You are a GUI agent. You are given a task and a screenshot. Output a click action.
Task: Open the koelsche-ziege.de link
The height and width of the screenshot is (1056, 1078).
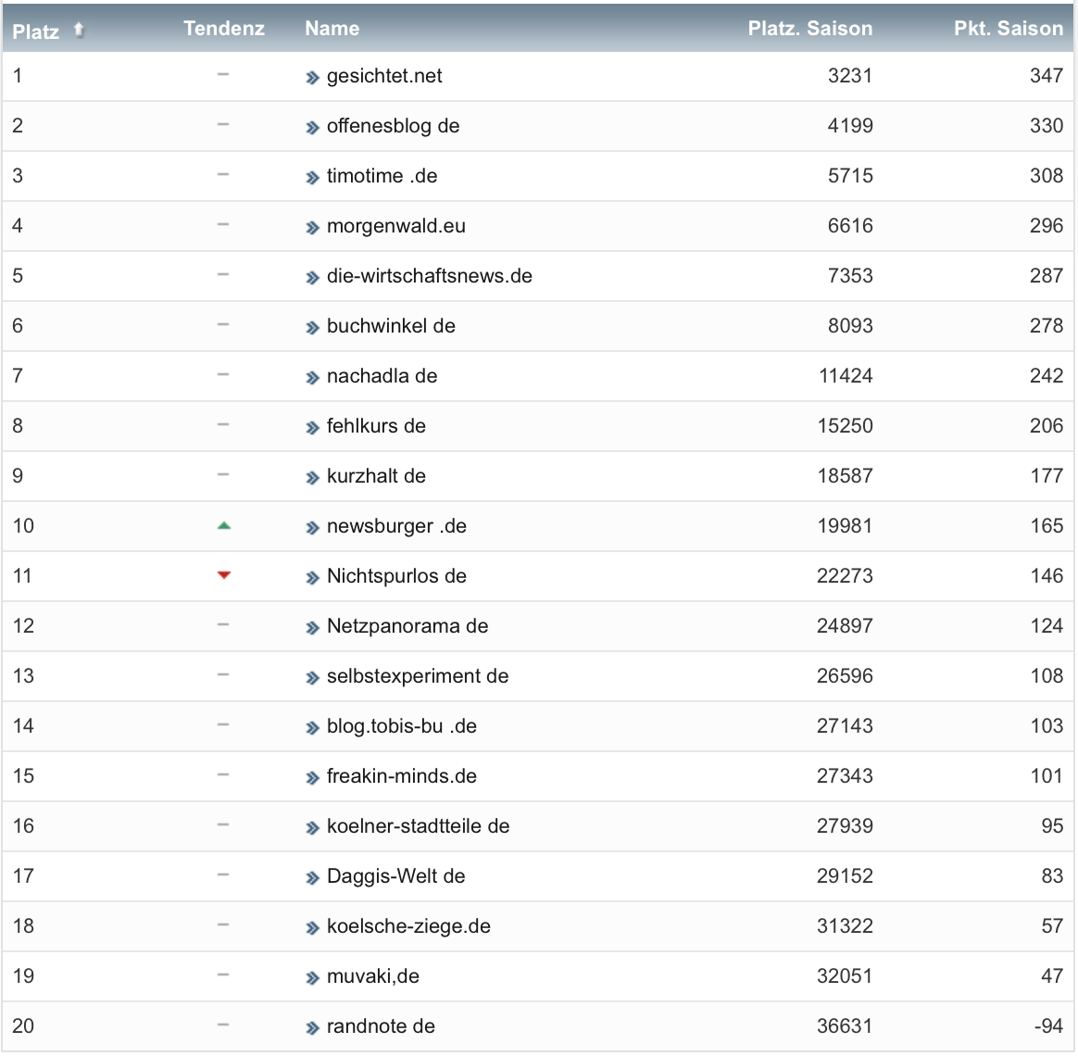pos(408,926)
